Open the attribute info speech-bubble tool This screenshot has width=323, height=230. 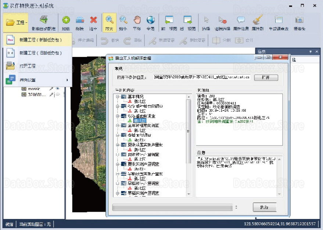coord(241,23)
